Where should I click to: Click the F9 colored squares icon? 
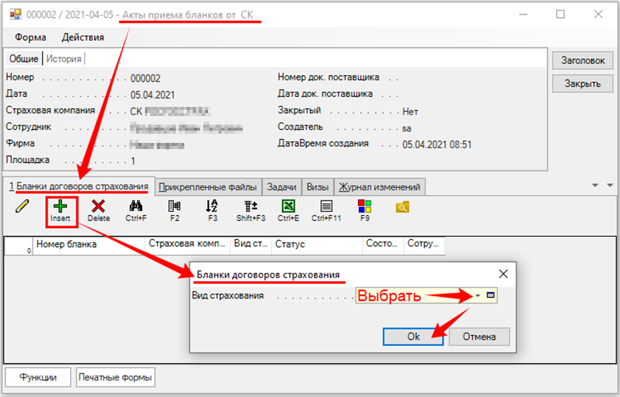[364, 206]
